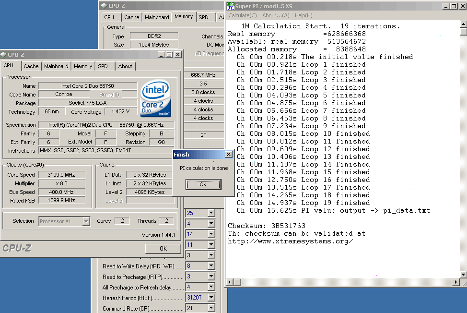Click the Stepping value B
Image resolution: width=467 pixels, height=313 pixels.
point(162,133)
